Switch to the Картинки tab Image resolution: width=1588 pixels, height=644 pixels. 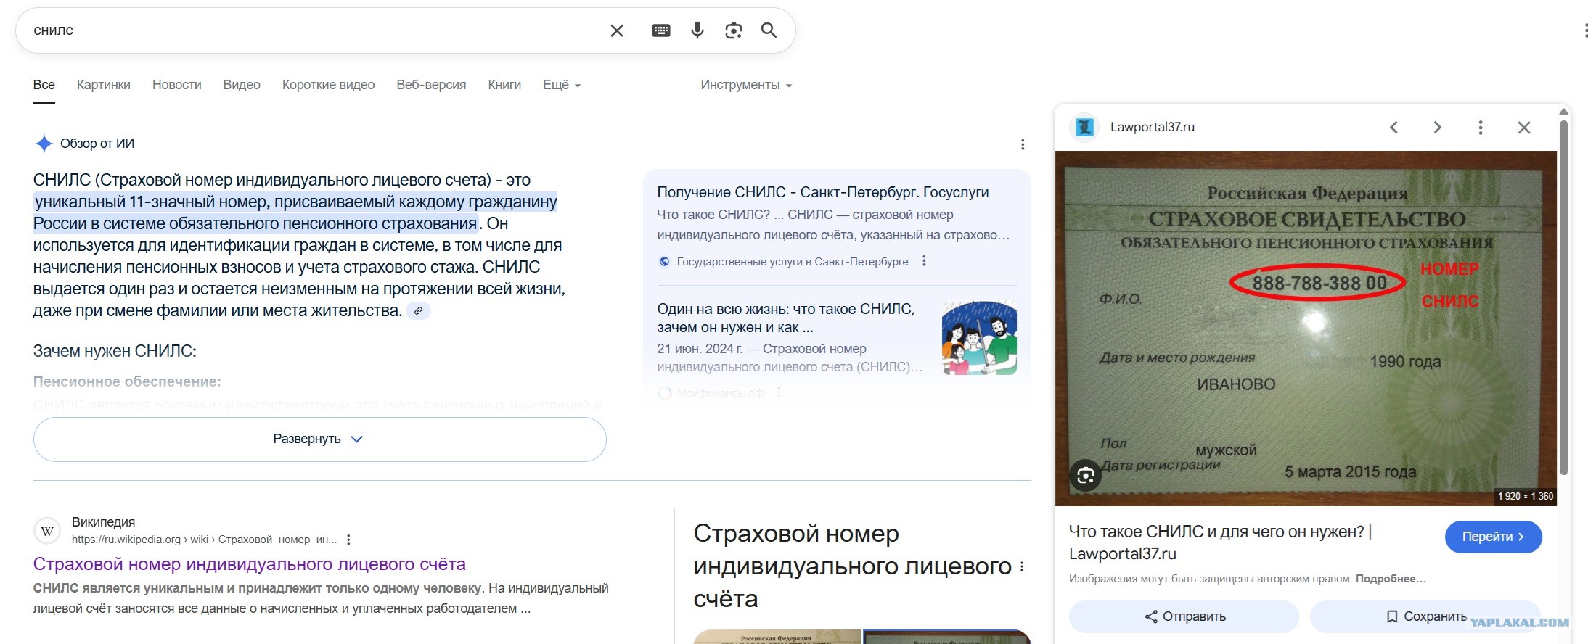[x=104, y=85]
